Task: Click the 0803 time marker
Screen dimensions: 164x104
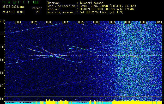Action: (x=49, y=22)
